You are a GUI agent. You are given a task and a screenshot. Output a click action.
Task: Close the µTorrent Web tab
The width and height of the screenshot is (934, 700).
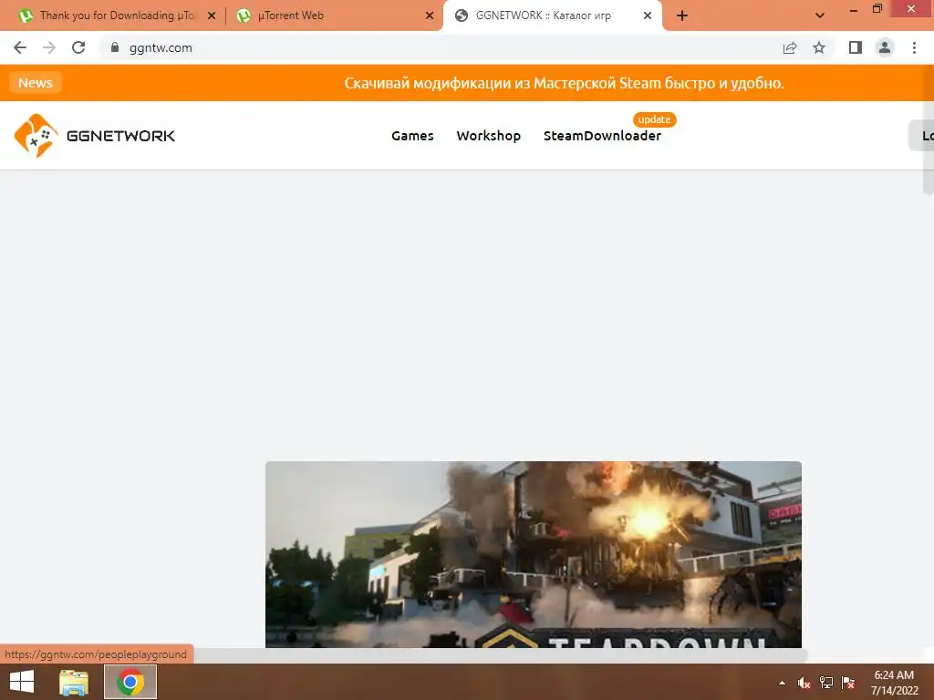[x=430, y=15]
